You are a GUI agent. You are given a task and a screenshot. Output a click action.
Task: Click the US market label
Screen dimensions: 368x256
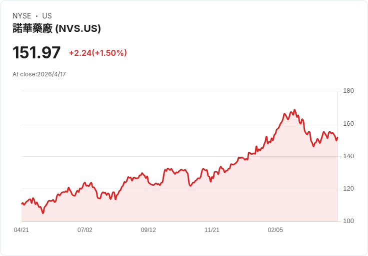pos(47,16)
